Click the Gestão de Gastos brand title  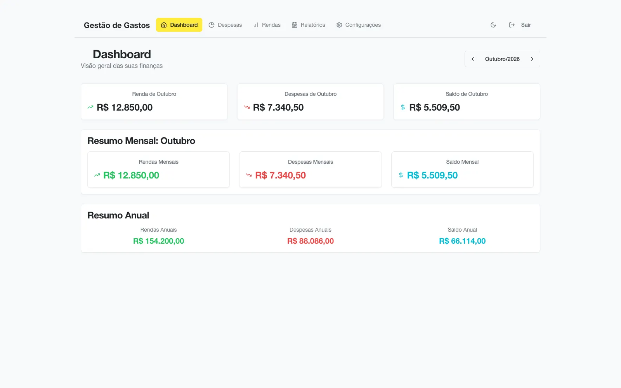(117, 25)
